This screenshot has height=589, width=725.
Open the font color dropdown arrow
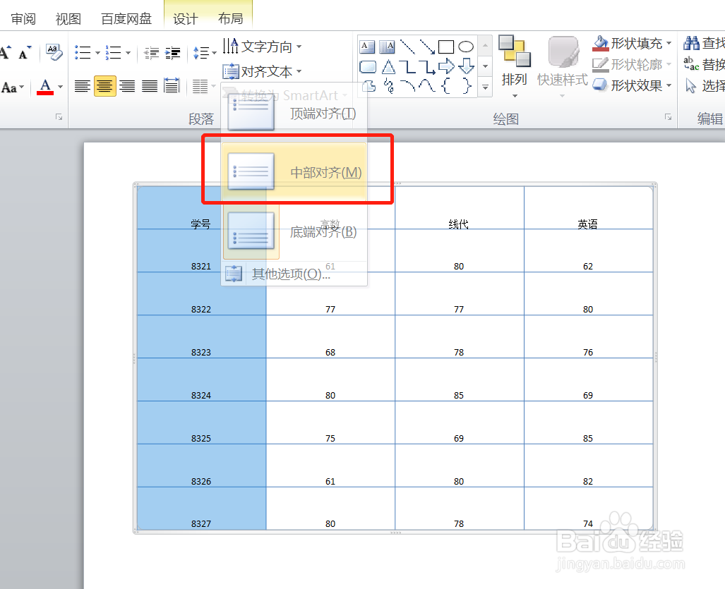tap(60, 86)
